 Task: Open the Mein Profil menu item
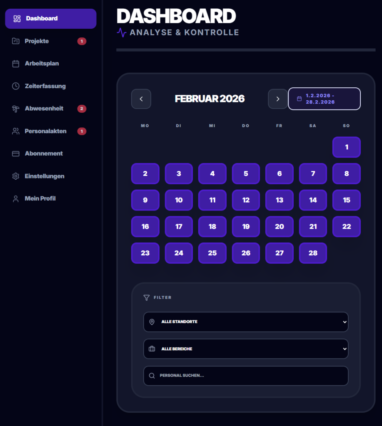(40, 198)
